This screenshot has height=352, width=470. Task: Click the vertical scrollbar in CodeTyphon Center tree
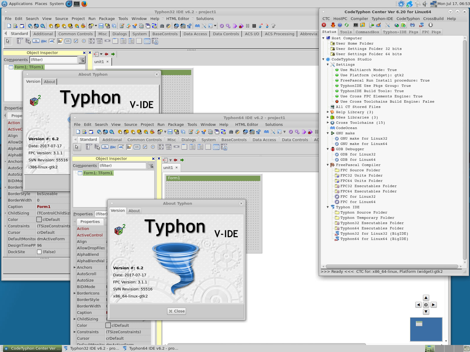pyautogui.click(x=465, y=150)
